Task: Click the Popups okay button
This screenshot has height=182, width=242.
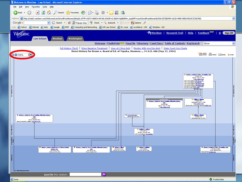Action: 80,23
